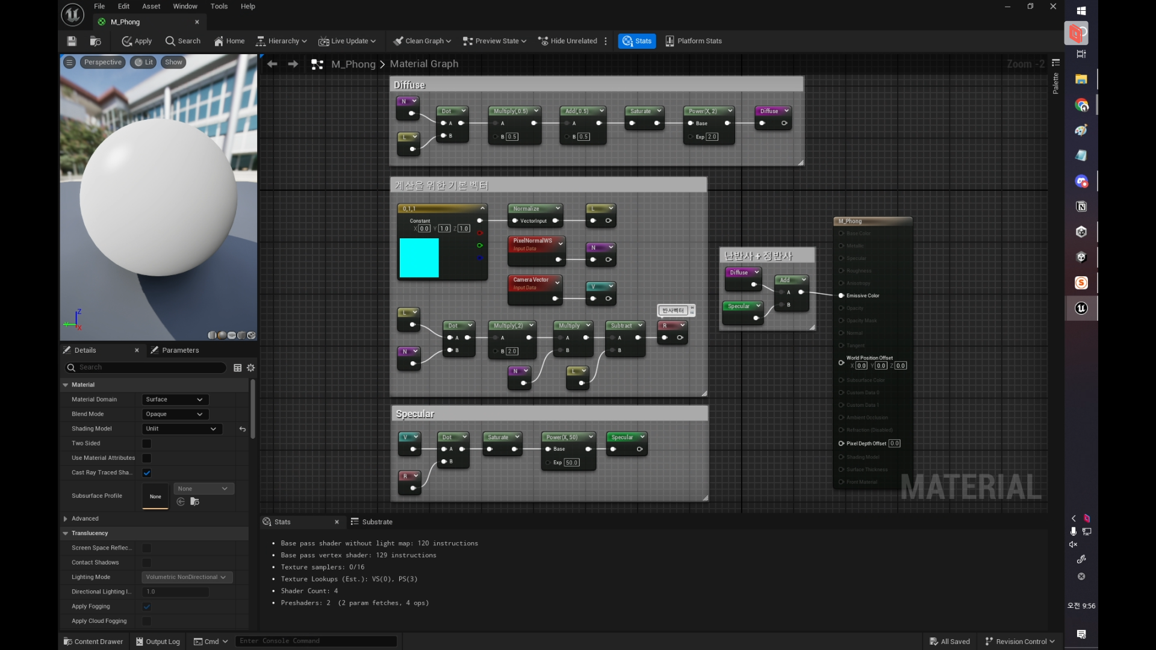Toggle the Stats button
The image size is (1156, 650).
(637, 41)
